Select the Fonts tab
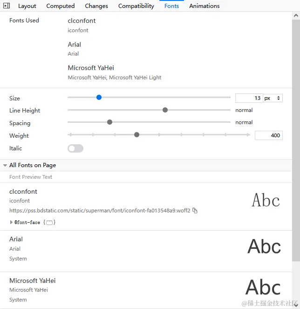300x309 pixels. pos(171,6)
